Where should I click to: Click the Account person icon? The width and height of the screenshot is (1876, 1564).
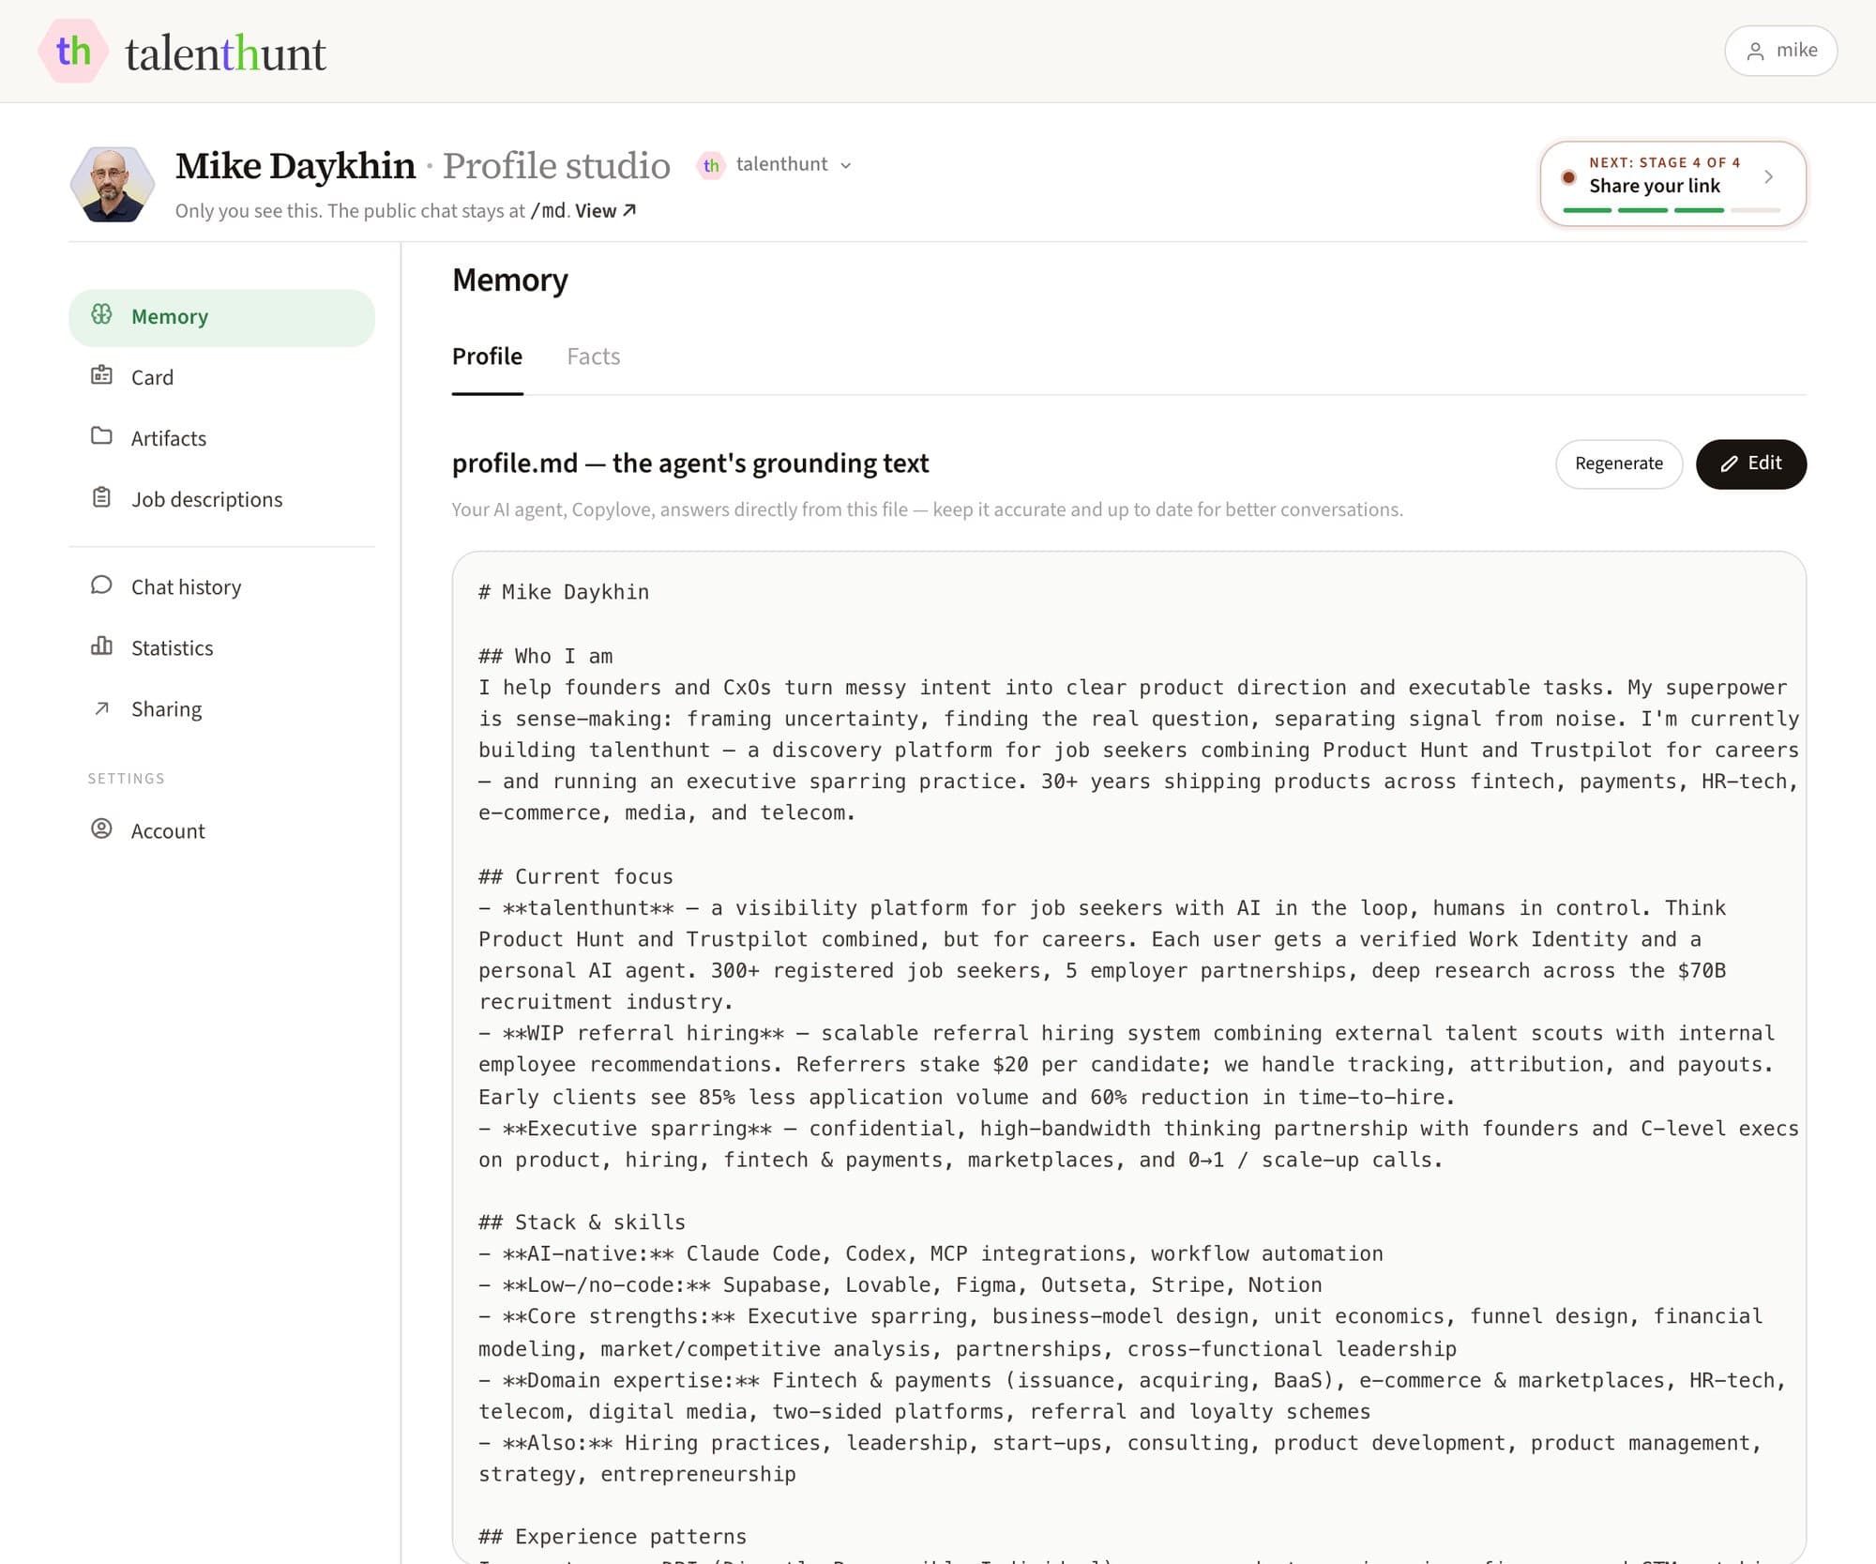coord(101,829)
